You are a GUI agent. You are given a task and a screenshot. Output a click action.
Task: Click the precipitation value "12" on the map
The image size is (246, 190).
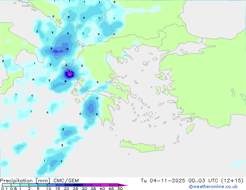(x=67, y=49)
